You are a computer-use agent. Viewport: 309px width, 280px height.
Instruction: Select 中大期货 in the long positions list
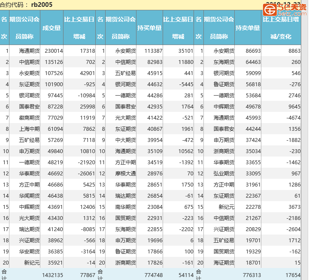(125, 140)
